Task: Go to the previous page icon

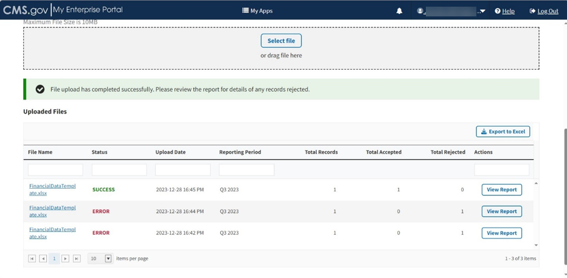Action: 43,259
